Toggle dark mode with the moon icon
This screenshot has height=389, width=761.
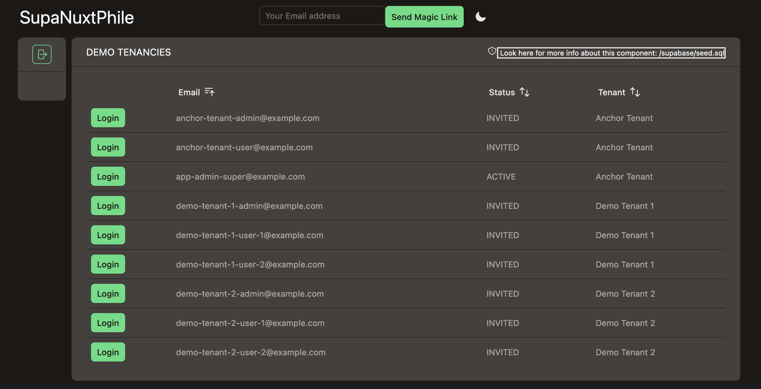(480, 17)
